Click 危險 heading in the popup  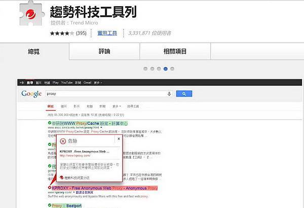coord(72,141)
